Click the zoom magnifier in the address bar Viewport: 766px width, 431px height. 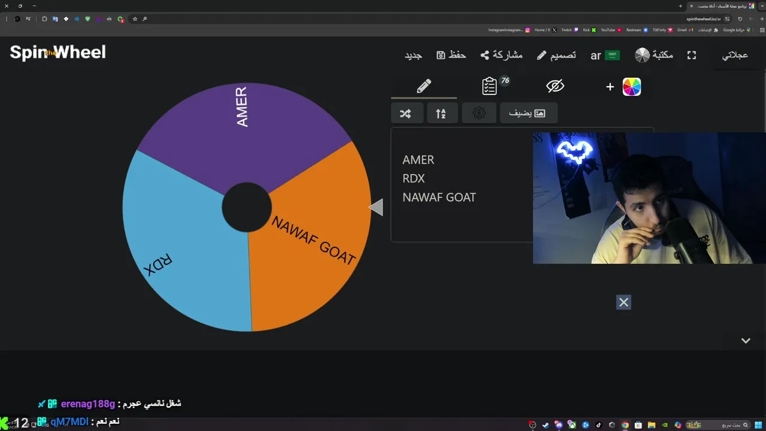(x=145, y=19)
